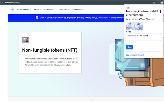Click the share icon in the address bar
164x102 pixels.
point(154,3)
